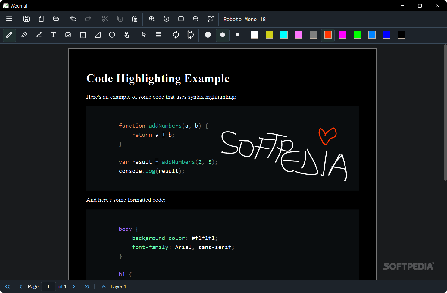The image size is (447, 293).
Task: Select the Insert Image tool
Action: pyautogui.click(x=68, y=35)
